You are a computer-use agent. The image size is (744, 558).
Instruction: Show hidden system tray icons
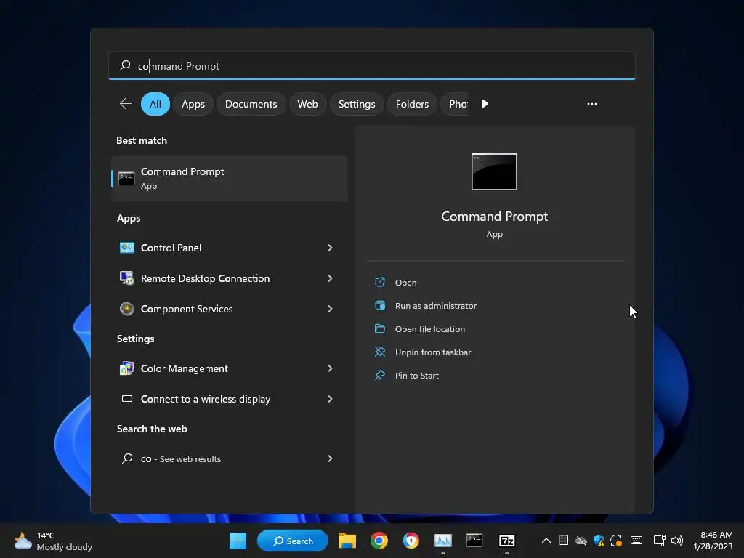546,541
